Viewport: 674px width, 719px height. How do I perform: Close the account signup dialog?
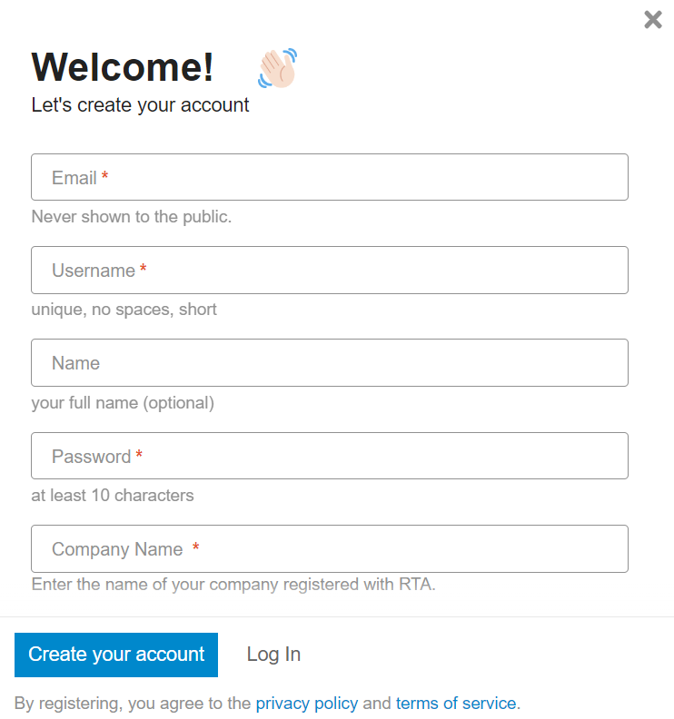pyautogui.click(x=652, y=19)
